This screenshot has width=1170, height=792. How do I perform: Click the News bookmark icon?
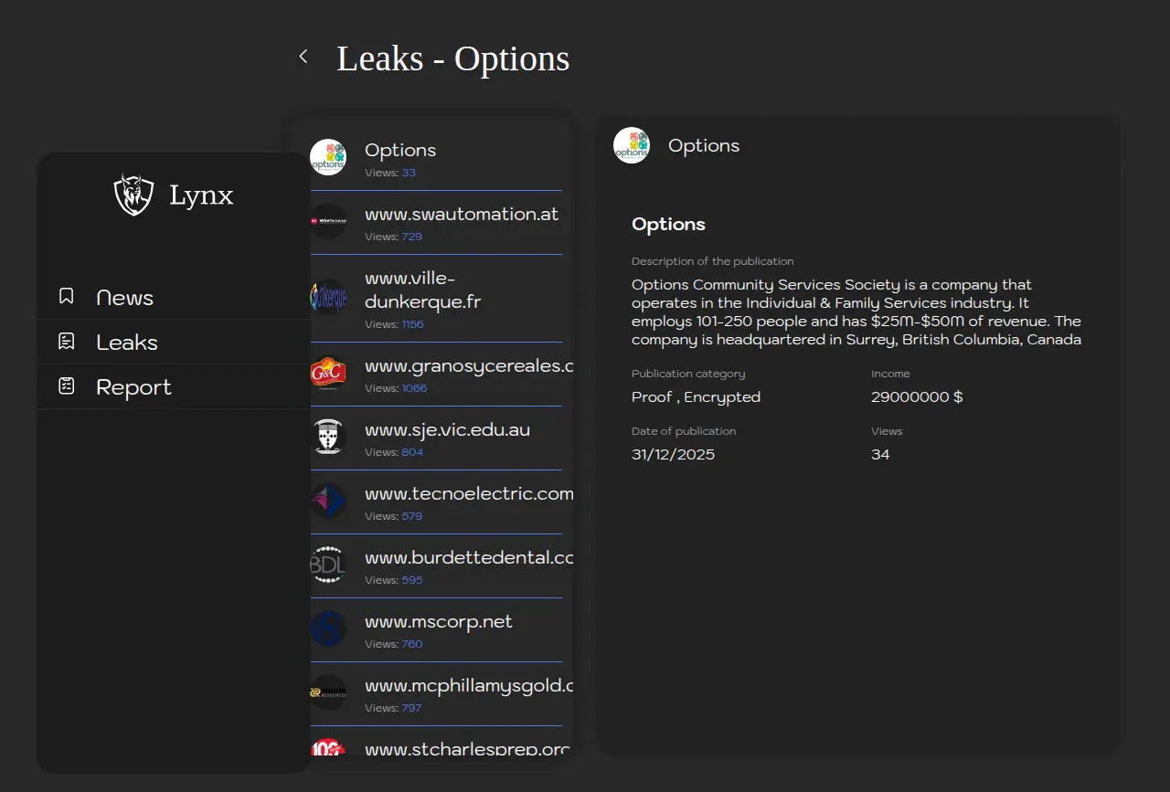tap(67, 297)
